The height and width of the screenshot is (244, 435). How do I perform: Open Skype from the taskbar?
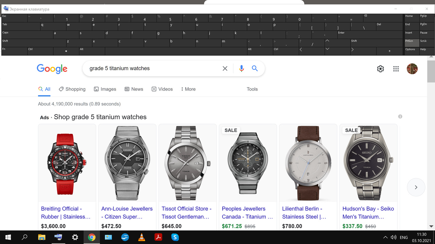pos(175,237)
